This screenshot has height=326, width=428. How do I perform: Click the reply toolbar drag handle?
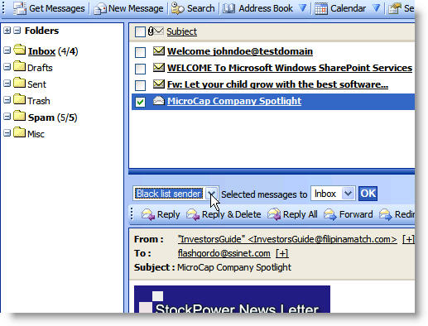(x=132, y=214)
